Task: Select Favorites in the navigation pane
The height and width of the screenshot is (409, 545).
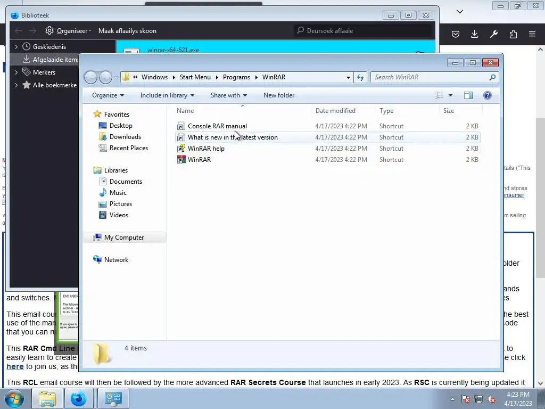Action: [117, 114]
